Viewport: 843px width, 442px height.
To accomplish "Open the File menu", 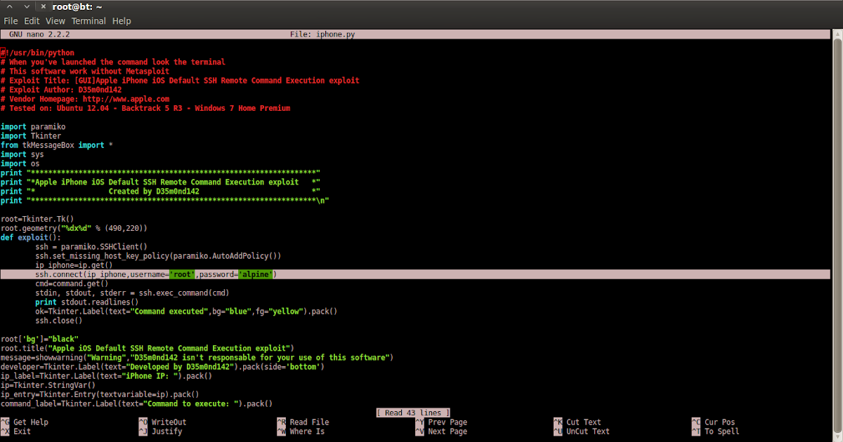I will [11, 21].
